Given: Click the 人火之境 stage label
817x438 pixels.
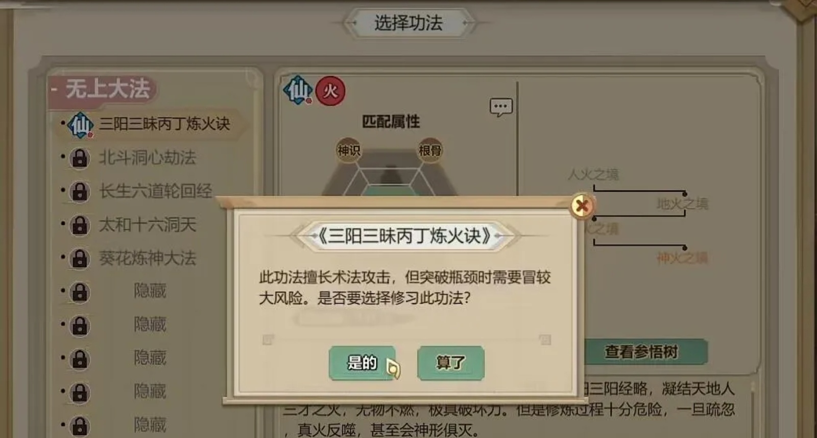Looking at the screenshot, I should (593, 175).
